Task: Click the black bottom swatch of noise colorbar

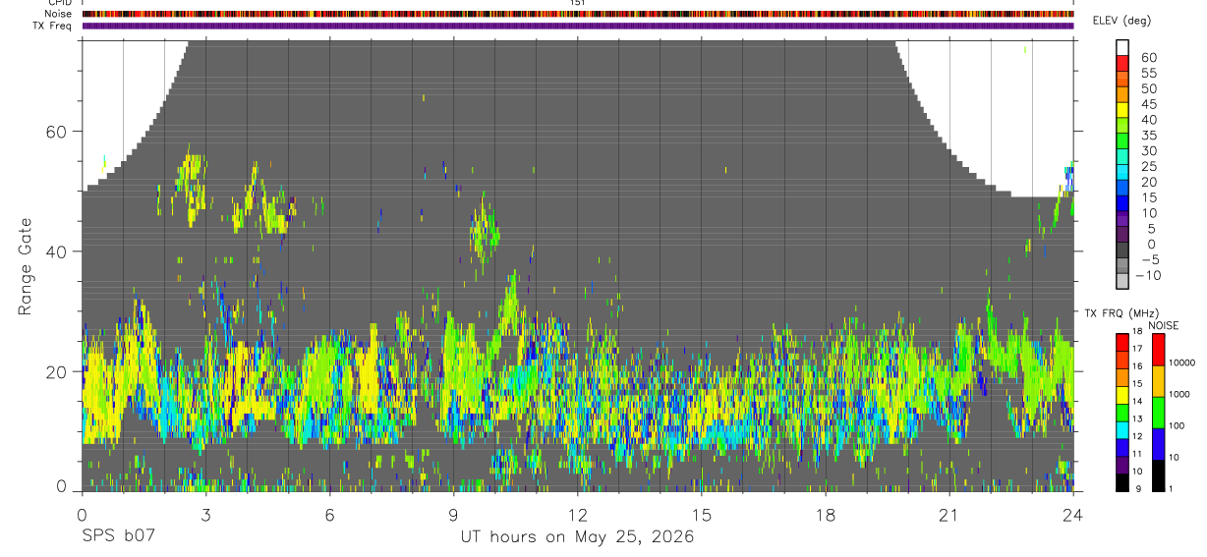Action: point(1158,475)
